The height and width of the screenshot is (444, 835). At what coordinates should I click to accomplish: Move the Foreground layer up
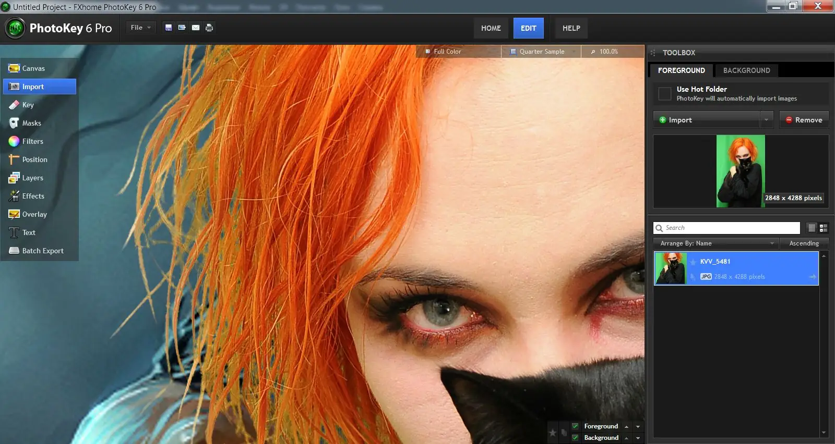(626, 427)
